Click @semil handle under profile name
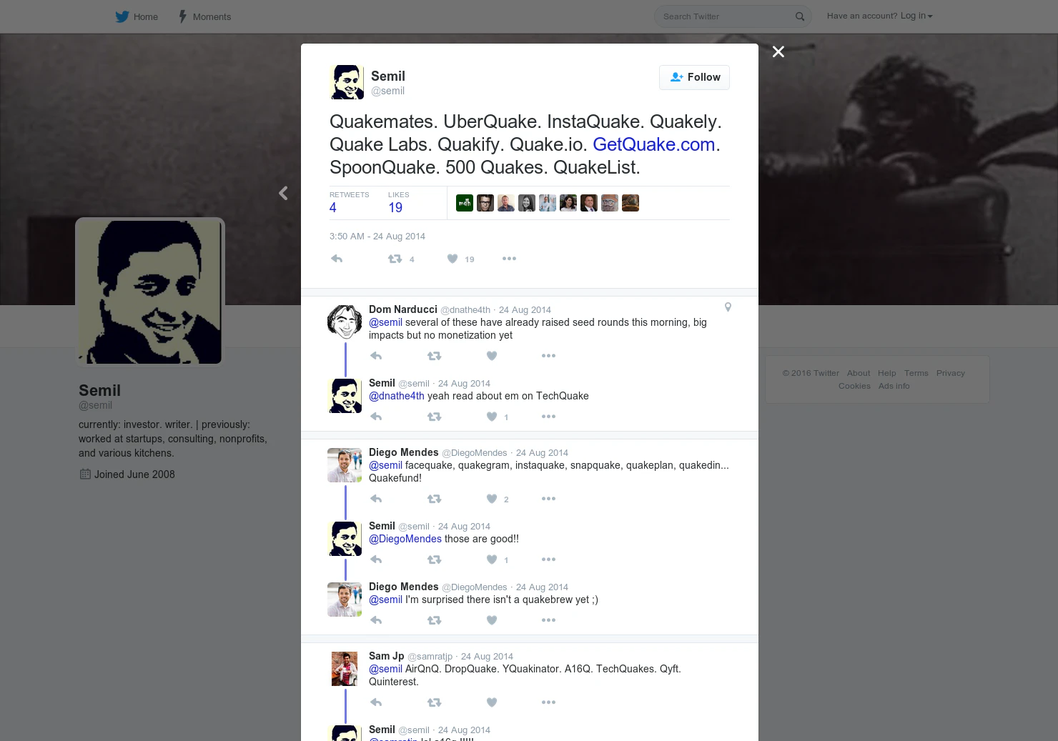Viewport: 1058px width, 741px height. 96,405
